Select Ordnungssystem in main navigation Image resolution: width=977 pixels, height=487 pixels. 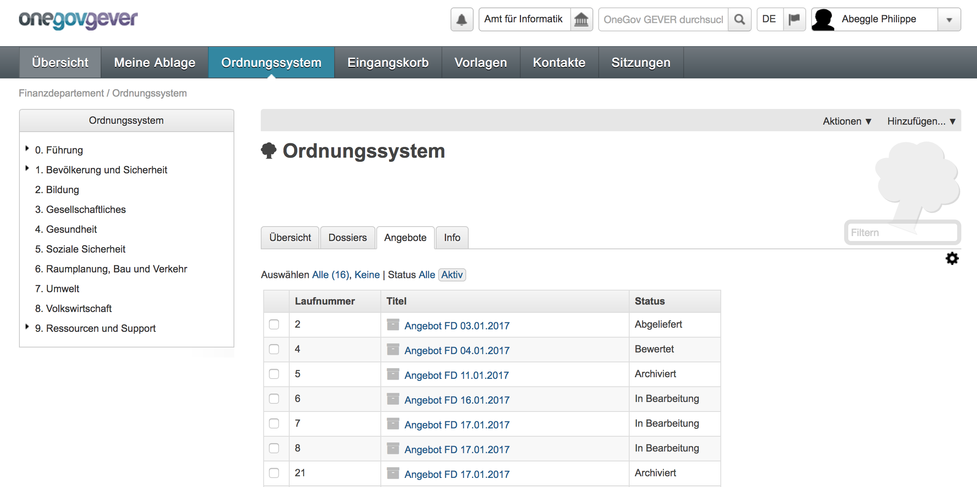271,62
